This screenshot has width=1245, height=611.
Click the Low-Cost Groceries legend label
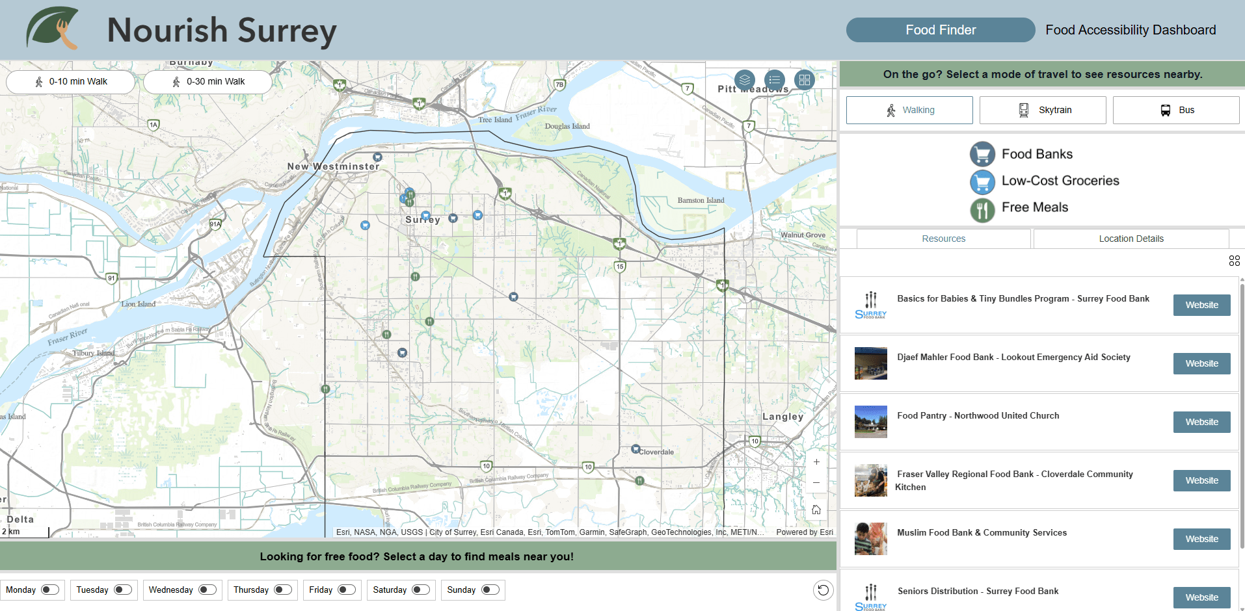click(x=1060, y=181)
